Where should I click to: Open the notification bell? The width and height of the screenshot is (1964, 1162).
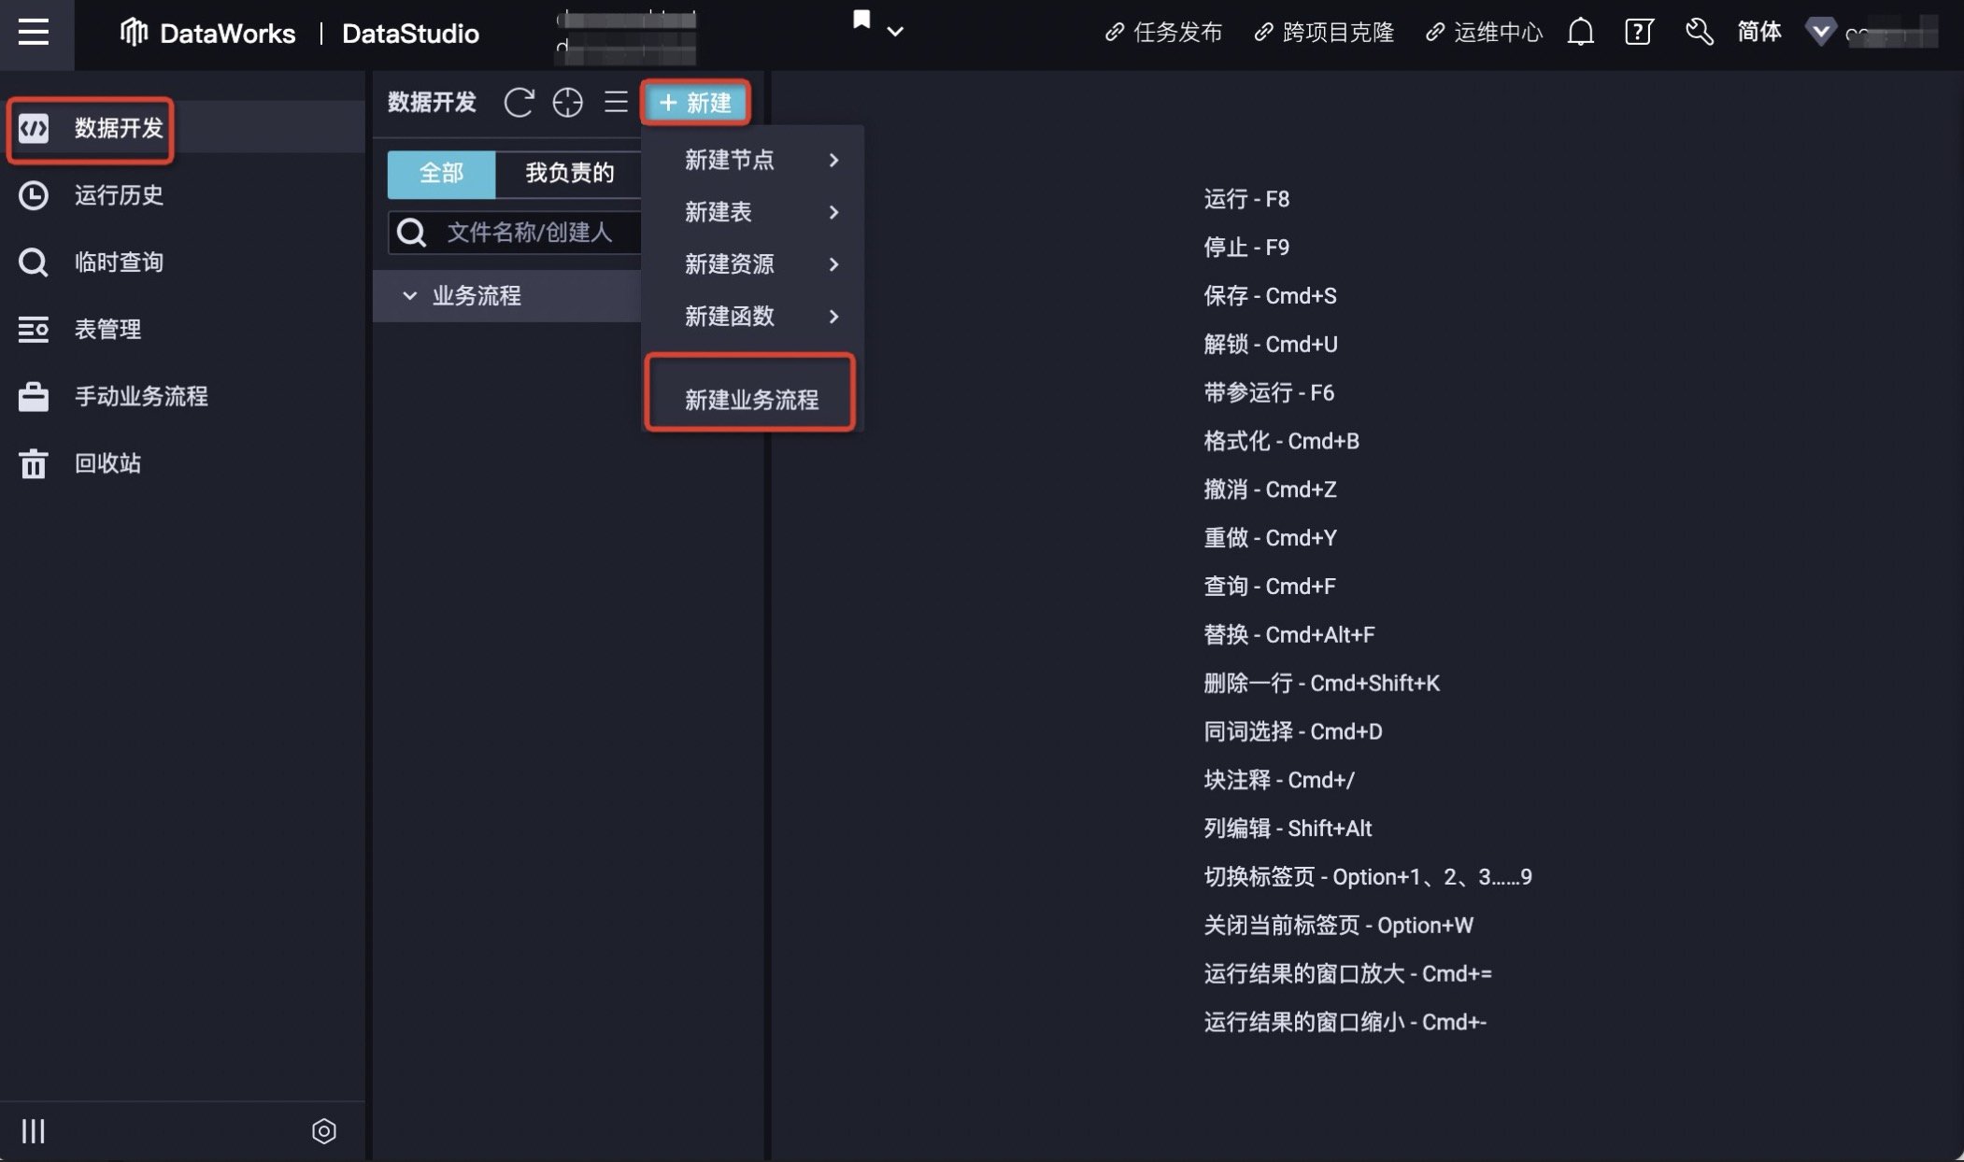point(1580,33)
